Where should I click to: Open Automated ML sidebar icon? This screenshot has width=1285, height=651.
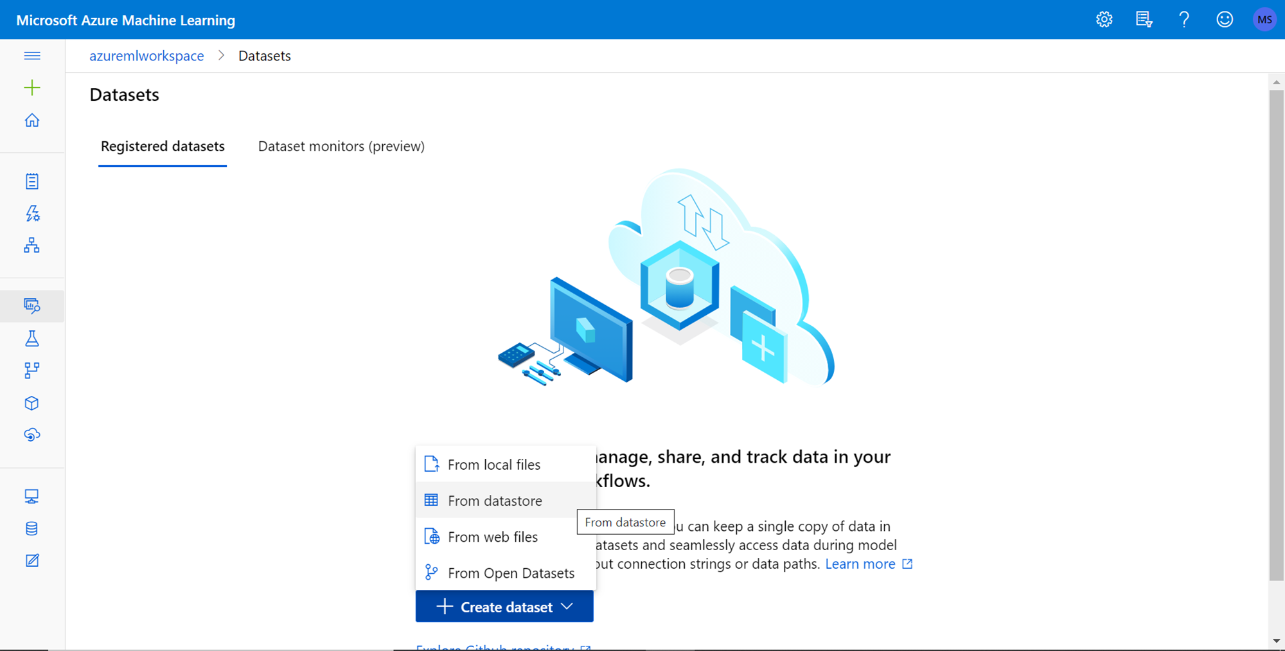click(32, 213)
